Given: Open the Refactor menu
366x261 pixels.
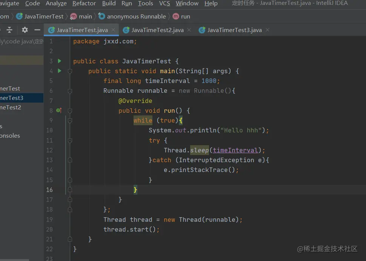Looking at the screenshot, I should coord(84,3).
